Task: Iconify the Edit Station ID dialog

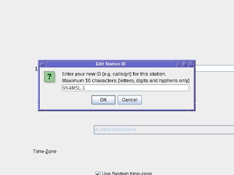Action: [179, 64]
